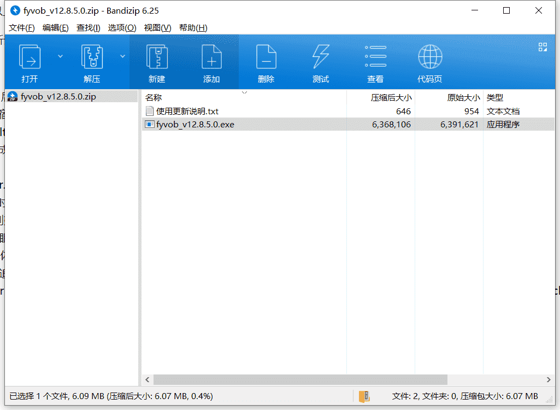
Task: Click the 应用程序 type cell
Action: pyautogui.click(x=503, y=125)
